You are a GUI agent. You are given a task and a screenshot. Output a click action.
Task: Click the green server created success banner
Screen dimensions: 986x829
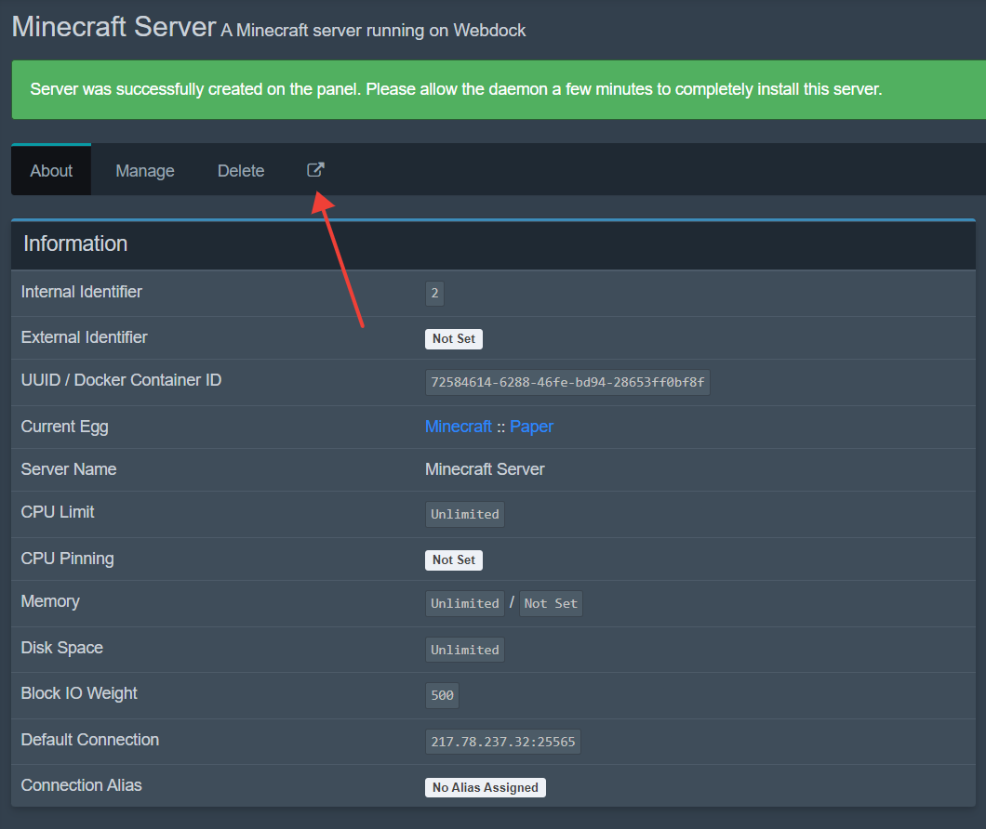[493, 89]
